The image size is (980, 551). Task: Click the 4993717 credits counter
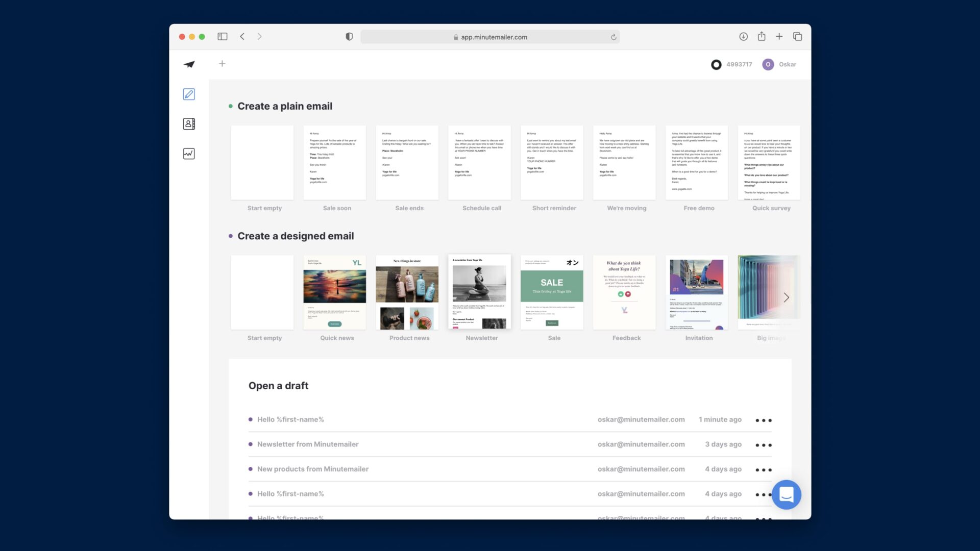coord(732,64)
